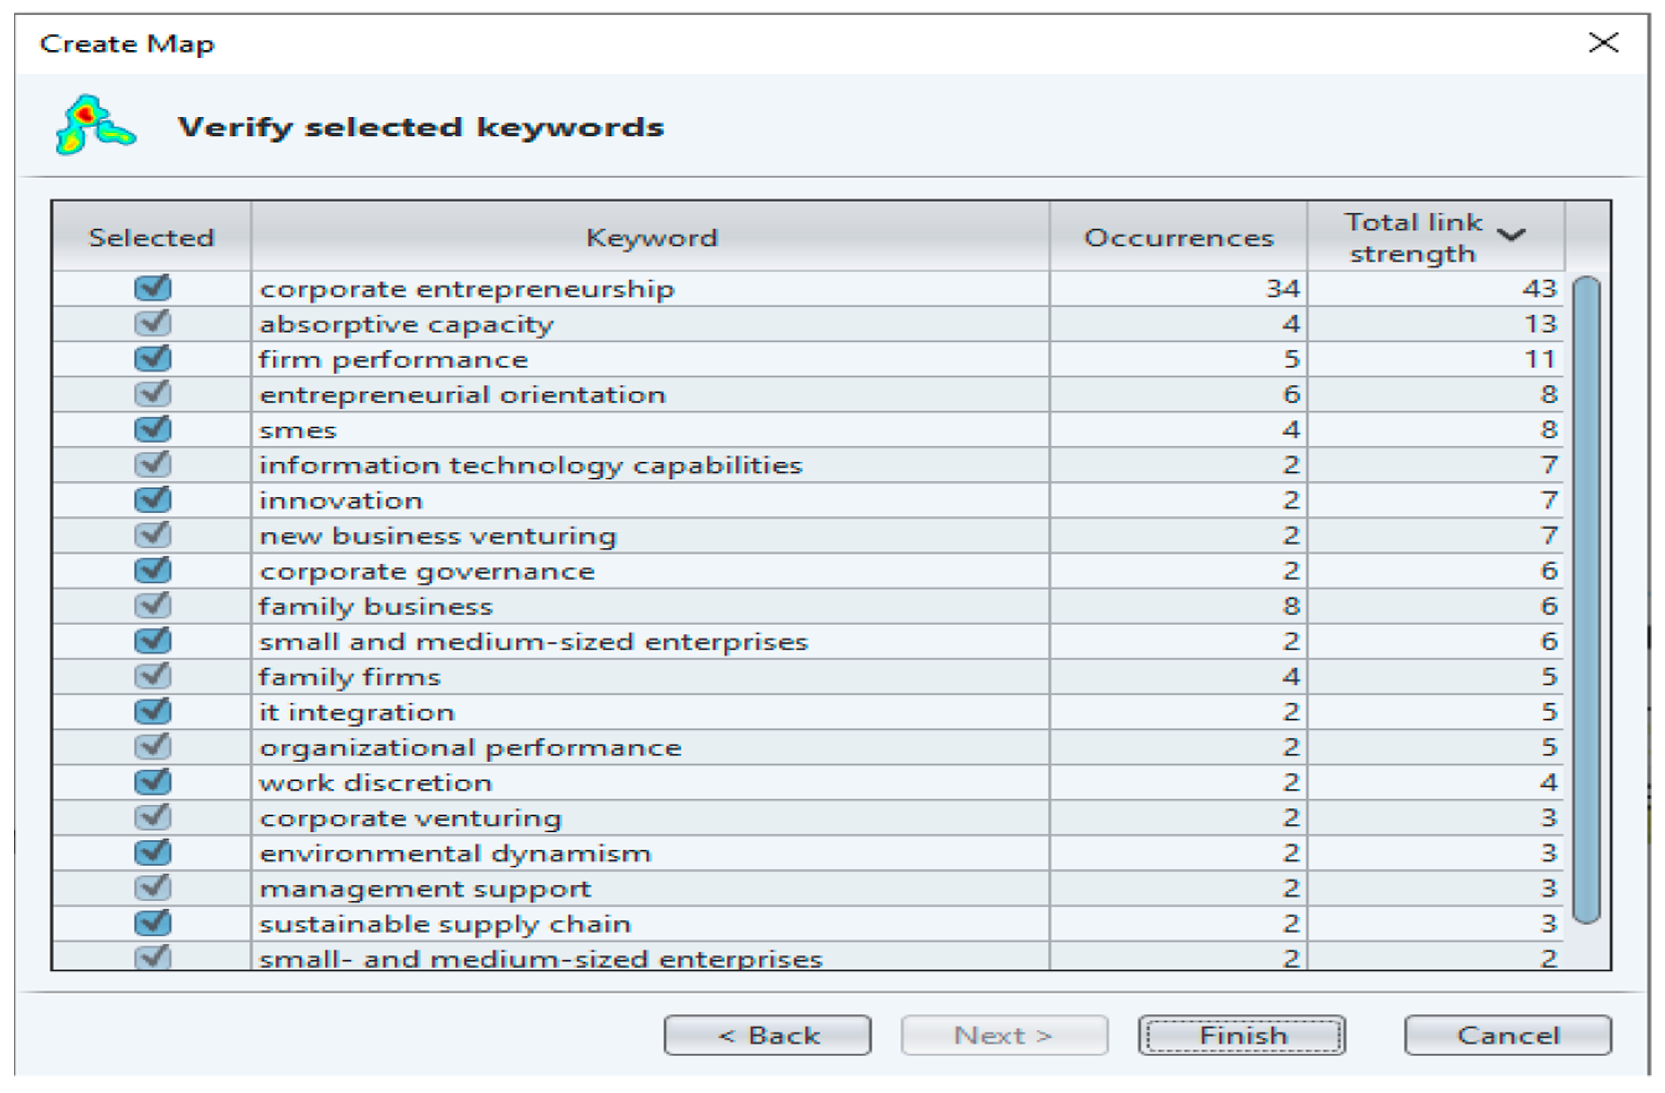Click the Total link strength sort arrow

(x=1511, y=236)
